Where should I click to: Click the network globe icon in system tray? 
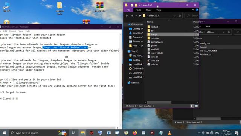212,133
